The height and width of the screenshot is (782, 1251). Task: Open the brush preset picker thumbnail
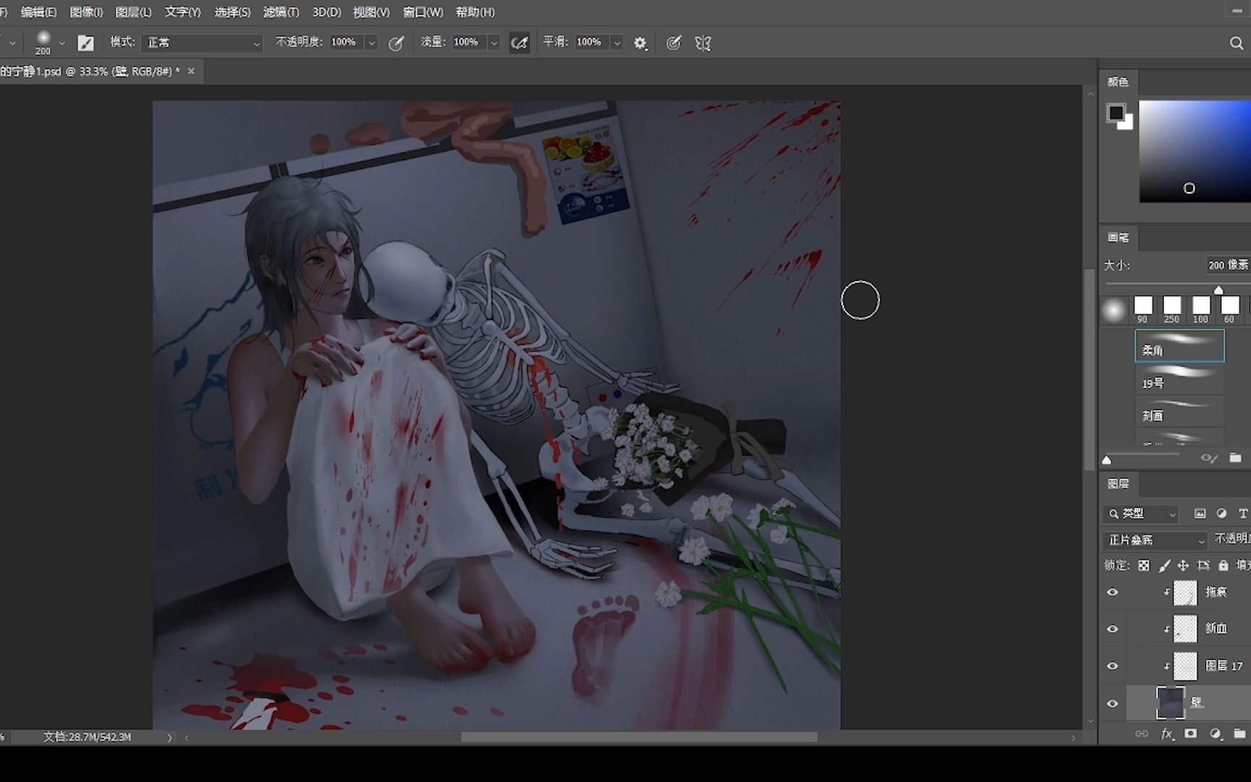click(43, 42)
